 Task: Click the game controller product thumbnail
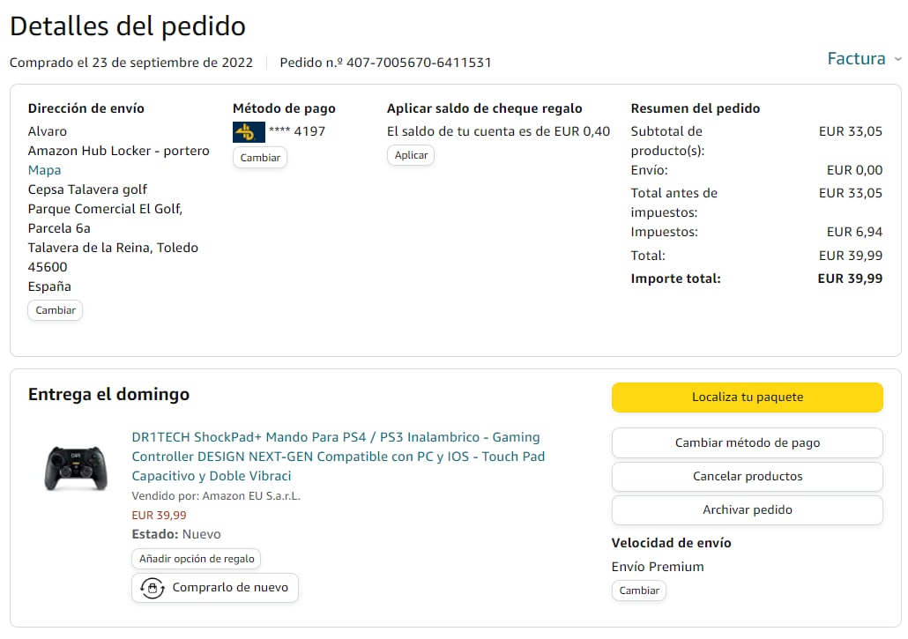click(x=76, y=467)
